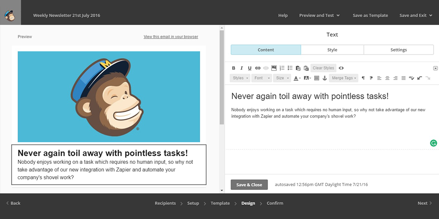The width and height of the screenshot is (439, 219).
Task: Open the Size dropdown
Action: (282, 78)
